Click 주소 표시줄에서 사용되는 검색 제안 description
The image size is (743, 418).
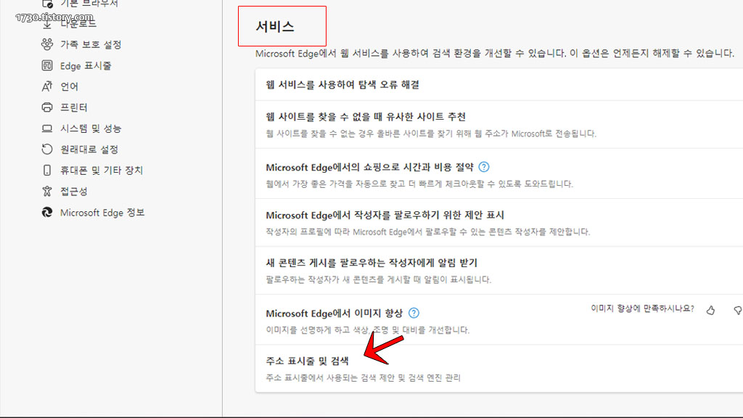coord(363,377)
